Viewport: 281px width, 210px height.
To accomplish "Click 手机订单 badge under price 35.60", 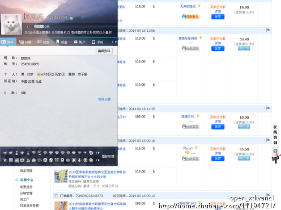I will tap(244, 158).
